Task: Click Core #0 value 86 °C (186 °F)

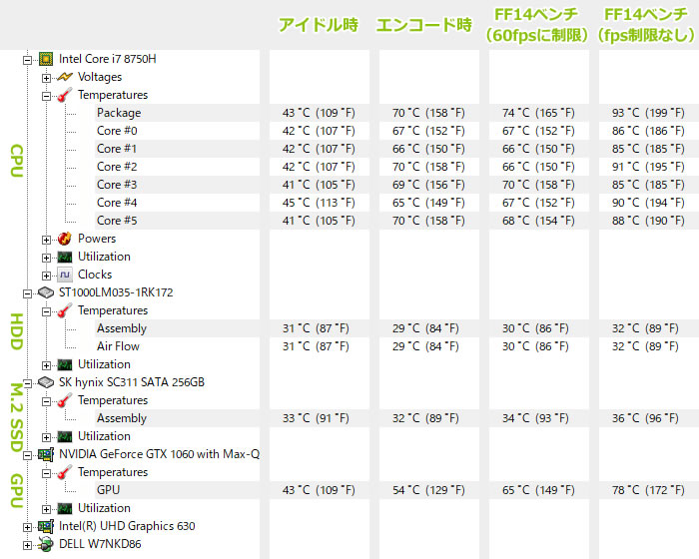Action: (x=648, y=131)
